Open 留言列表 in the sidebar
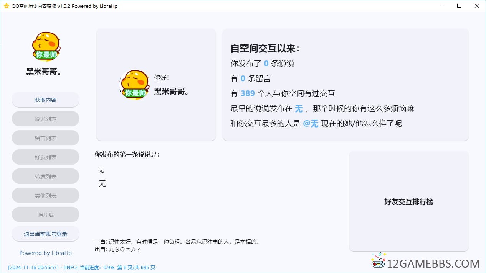This screenshot has height=273, width=486. pyautogui.click(x=46, y=138)
